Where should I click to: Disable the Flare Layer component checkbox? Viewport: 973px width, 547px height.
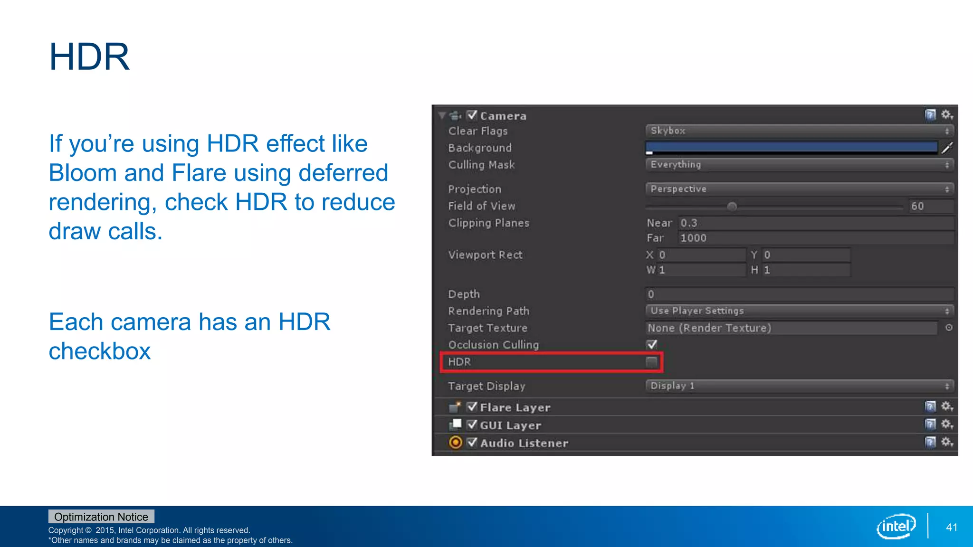472,407
